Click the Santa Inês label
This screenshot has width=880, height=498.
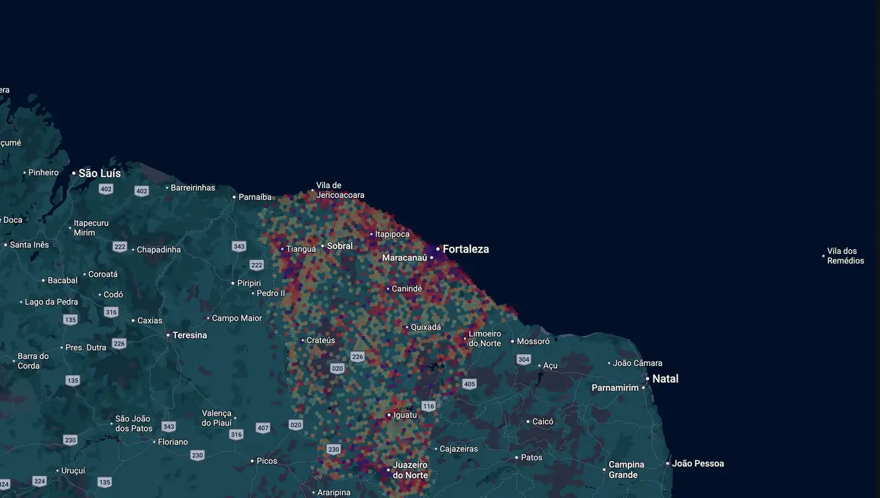coord(29,245)
